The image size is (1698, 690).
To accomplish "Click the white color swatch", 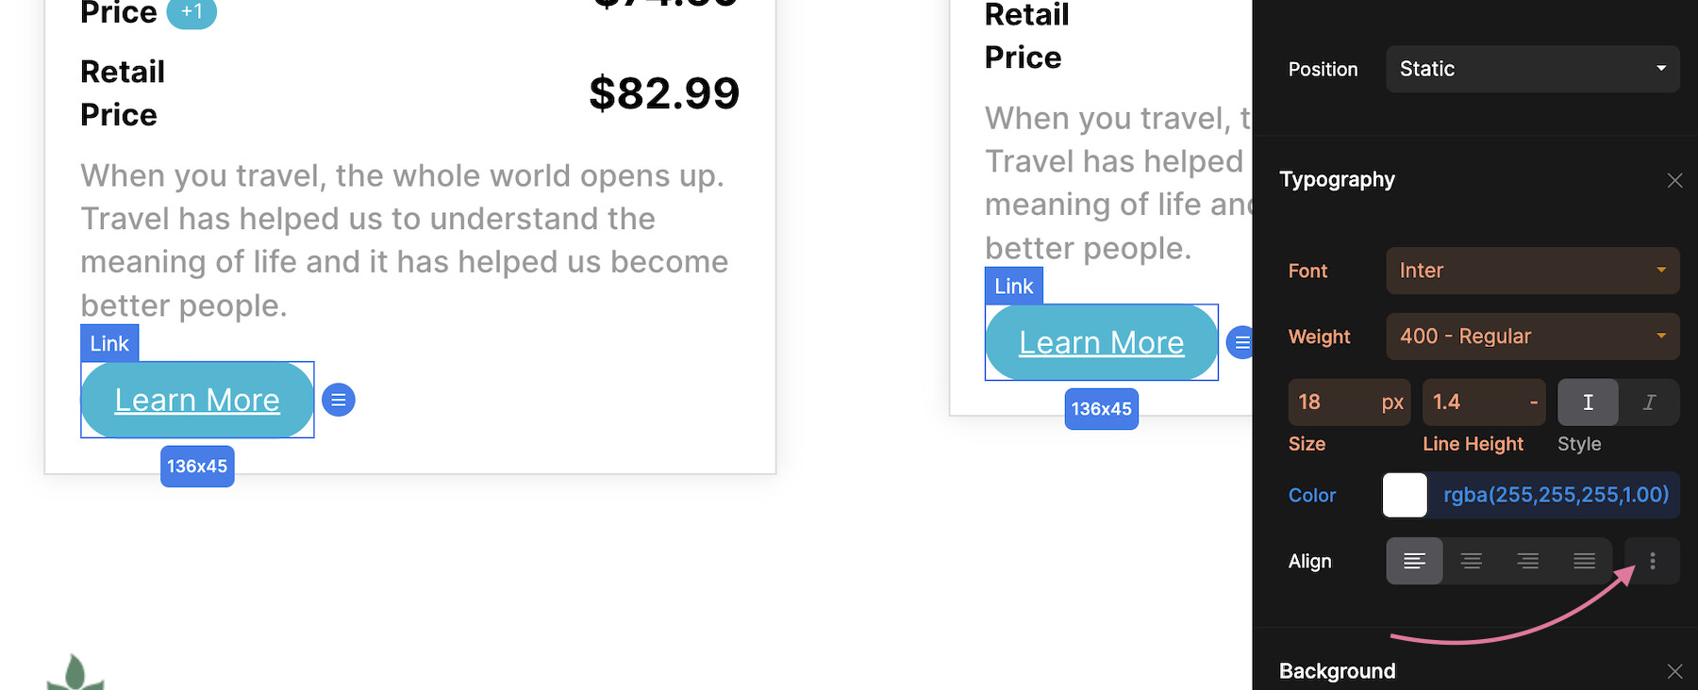I will tap(1405, 495).
